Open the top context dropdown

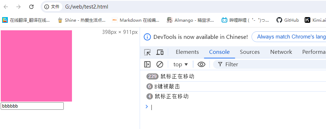(x=181, y=64)
